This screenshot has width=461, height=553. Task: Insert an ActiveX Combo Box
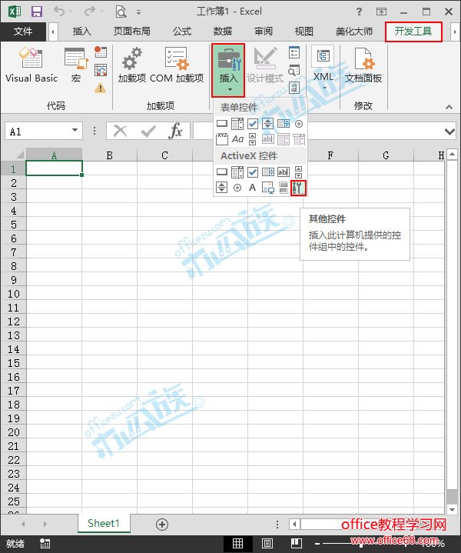point(237,172)
